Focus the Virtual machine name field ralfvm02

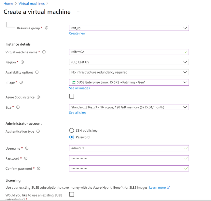tap(129, 52)
